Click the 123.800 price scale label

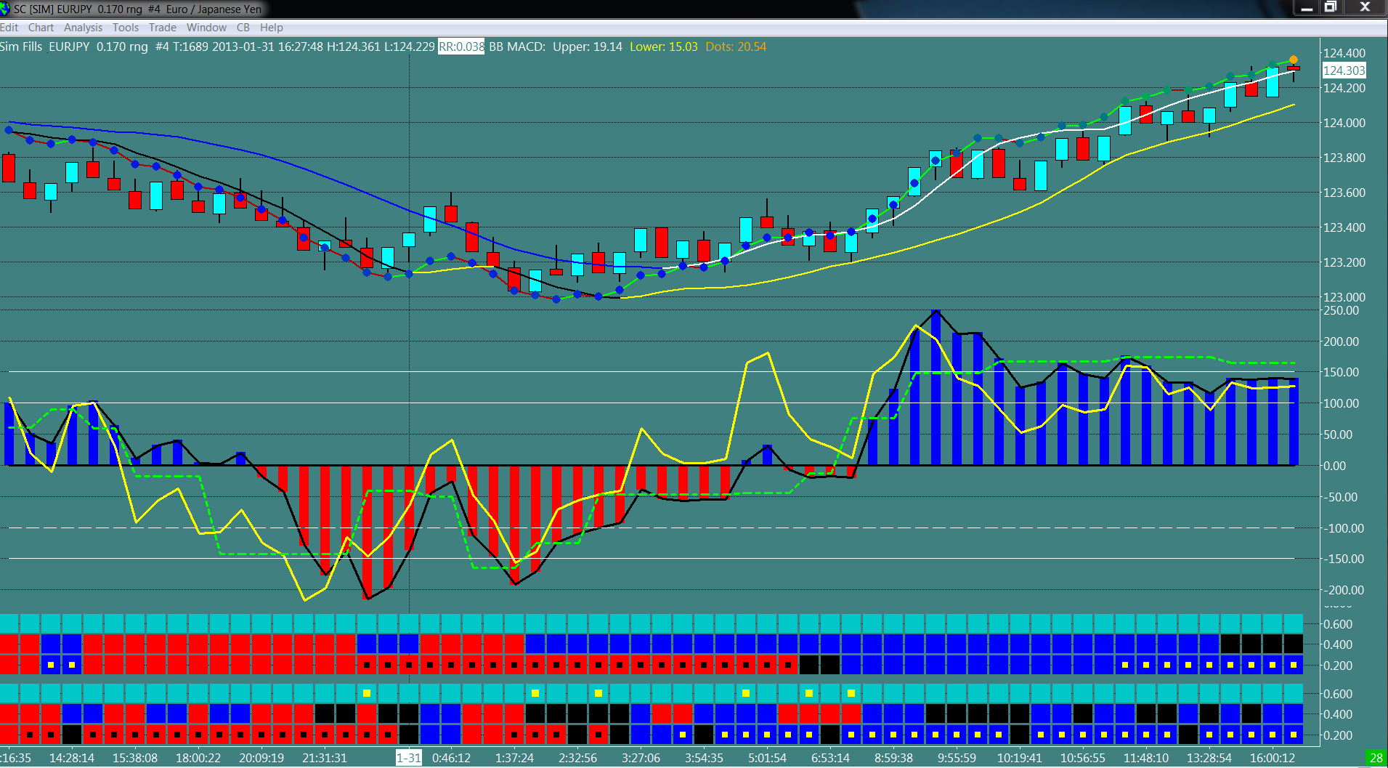1344,158
